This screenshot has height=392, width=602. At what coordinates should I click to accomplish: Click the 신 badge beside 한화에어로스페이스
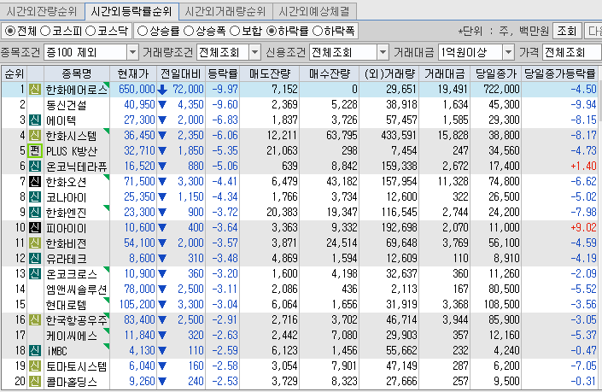pos(34,90)
